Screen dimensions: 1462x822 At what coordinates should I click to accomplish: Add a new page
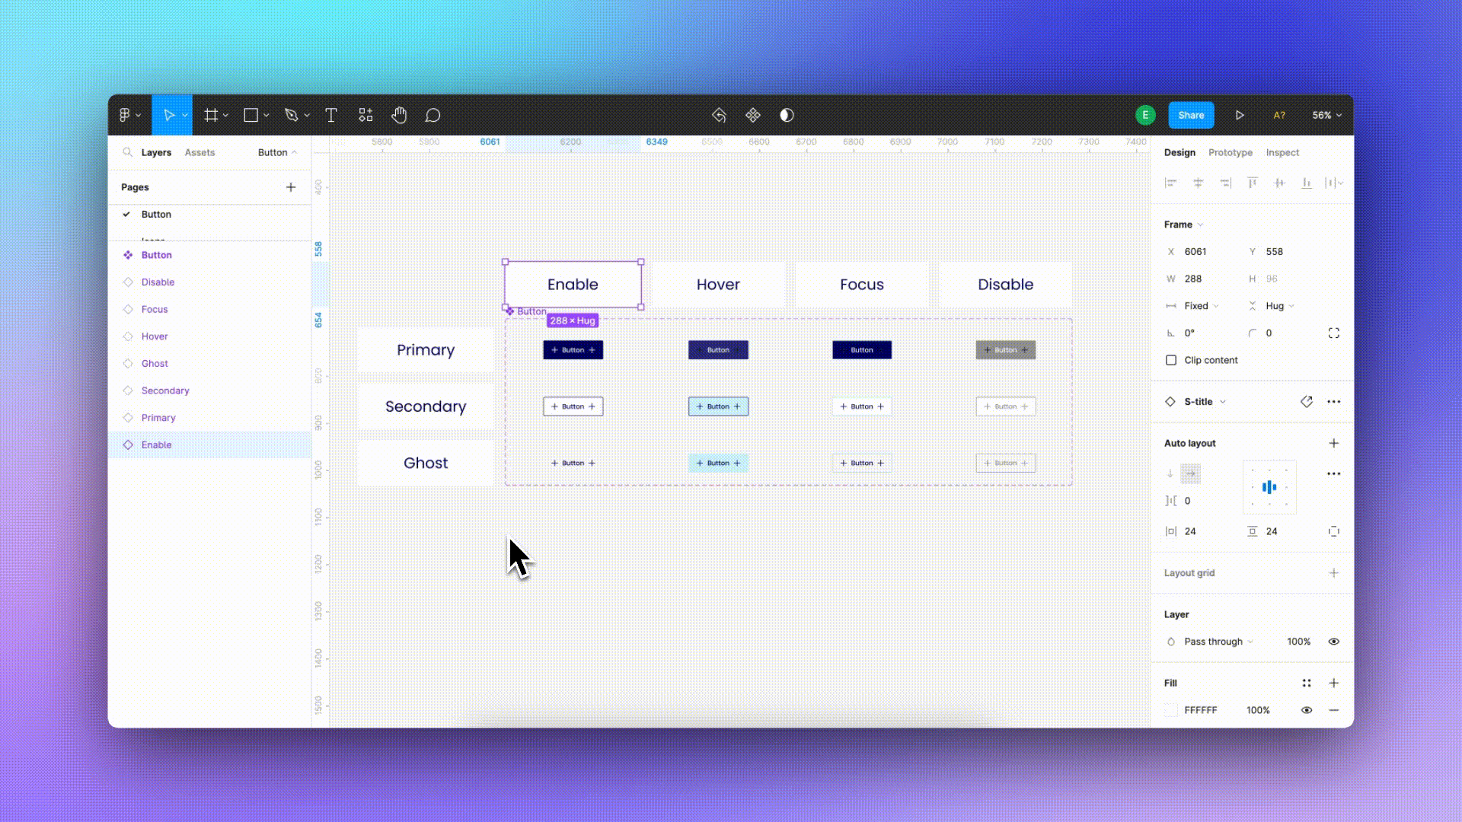click(x=290, y=187)
